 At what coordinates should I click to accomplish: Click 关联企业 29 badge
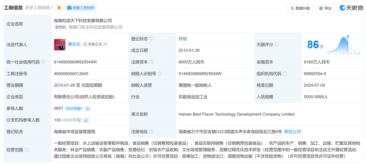click(x=95, y=44)
